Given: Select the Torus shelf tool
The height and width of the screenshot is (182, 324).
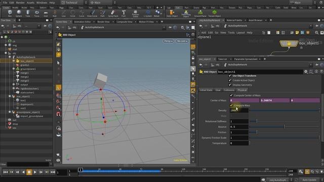Looking at the screenshot, I should point(36,14).
